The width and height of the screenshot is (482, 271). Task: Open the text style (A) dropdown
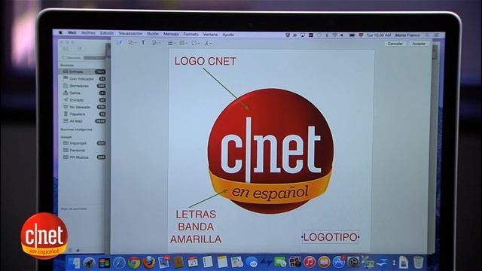coord(208,44)
